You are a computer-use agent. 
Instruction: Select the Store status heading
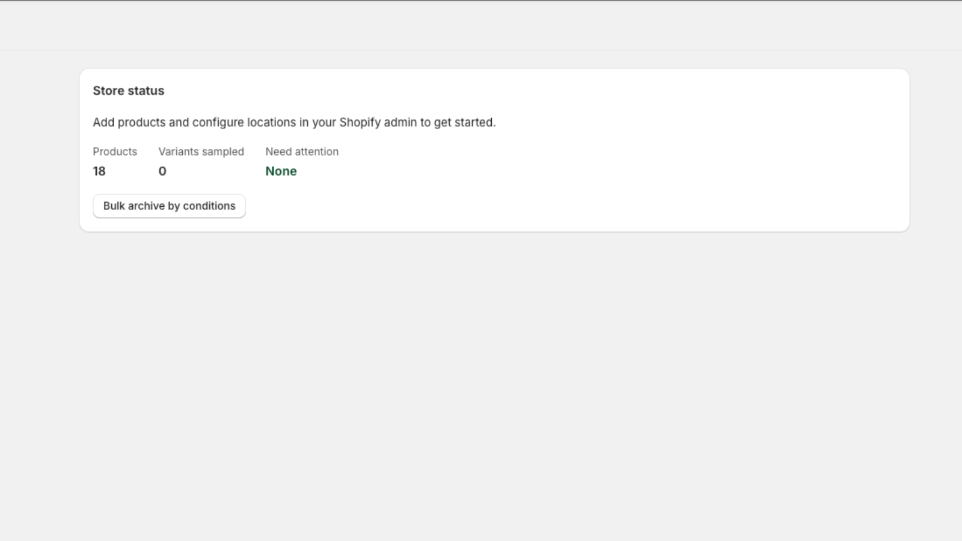tap(129, 91)
